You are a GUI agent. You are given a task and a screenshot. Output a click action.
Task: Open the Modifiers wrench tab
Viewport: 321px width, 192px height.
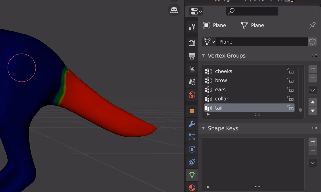pyautogui.click(x=192, y=124)
